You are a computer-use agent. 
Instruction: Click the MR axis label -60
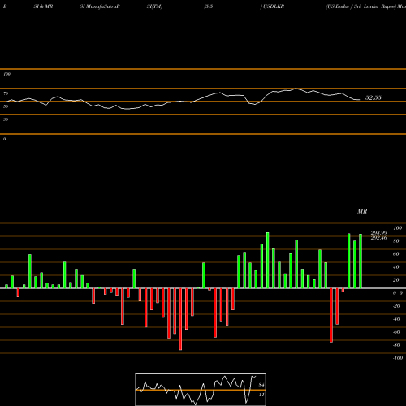(x=396, y=332)
